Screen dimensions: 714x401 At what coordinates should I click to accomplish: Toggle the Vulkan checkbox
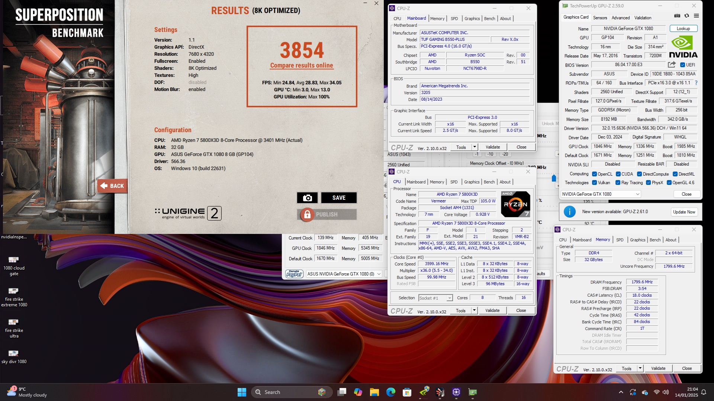click(x=594, y=182)
